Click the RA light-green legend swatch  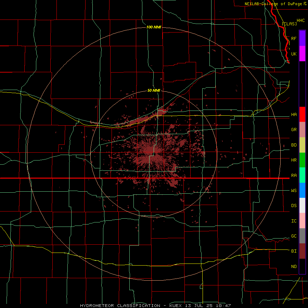[302, 175]
